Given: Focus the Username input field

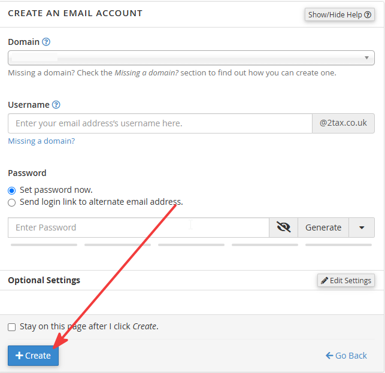Looking at the screenshot, I should (160, 123).
